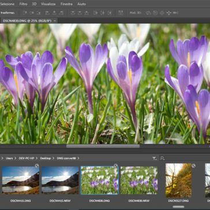Screen dimensions: 210x210
Task: Select the 3D rotate object mode icon
Action: coord(148,13)
